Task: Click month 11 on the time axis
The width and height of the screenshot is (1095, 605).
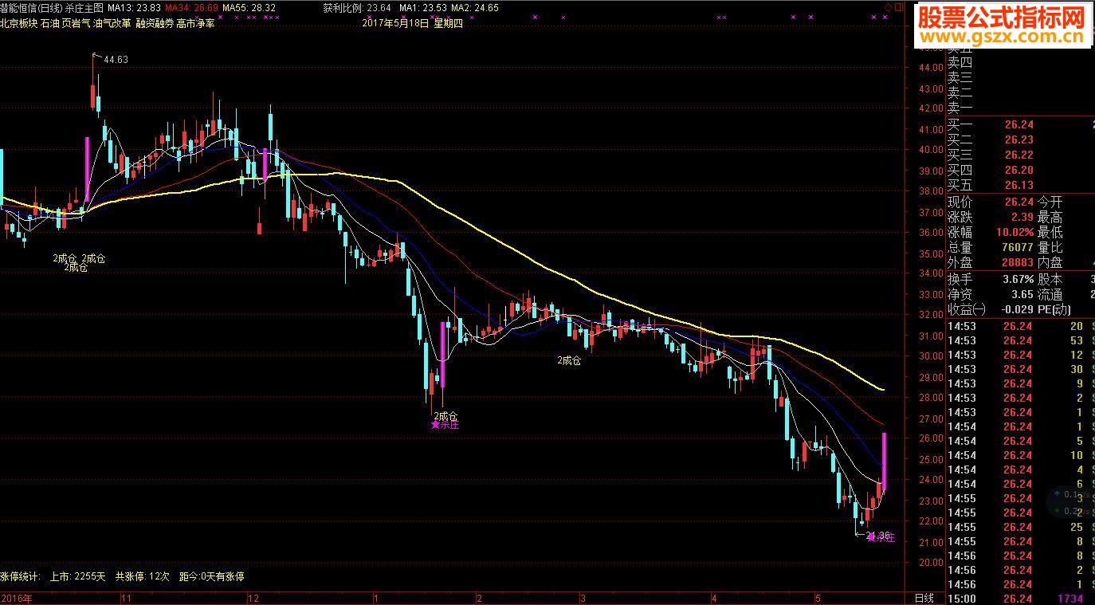Action: [126, 598]
